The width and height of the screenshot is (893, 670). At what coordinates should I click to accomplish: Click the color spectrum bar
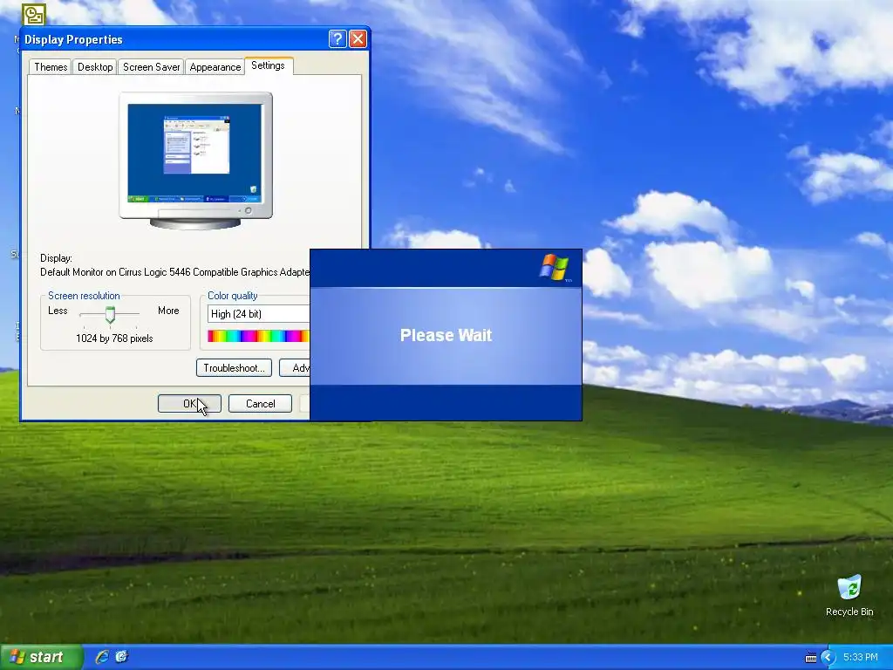point(258,336)
